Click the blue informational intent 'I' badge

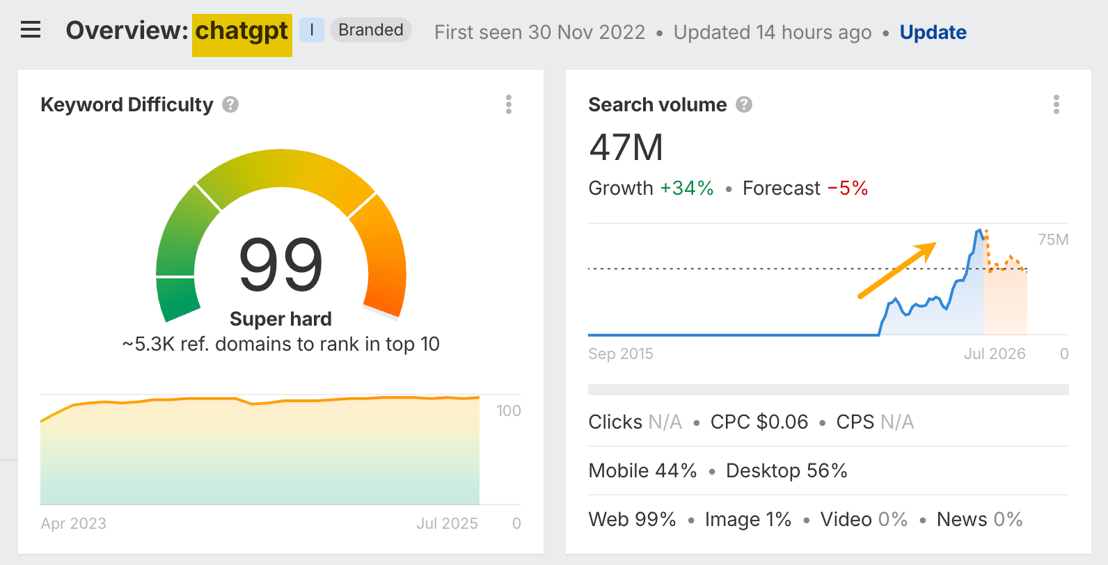312,30
